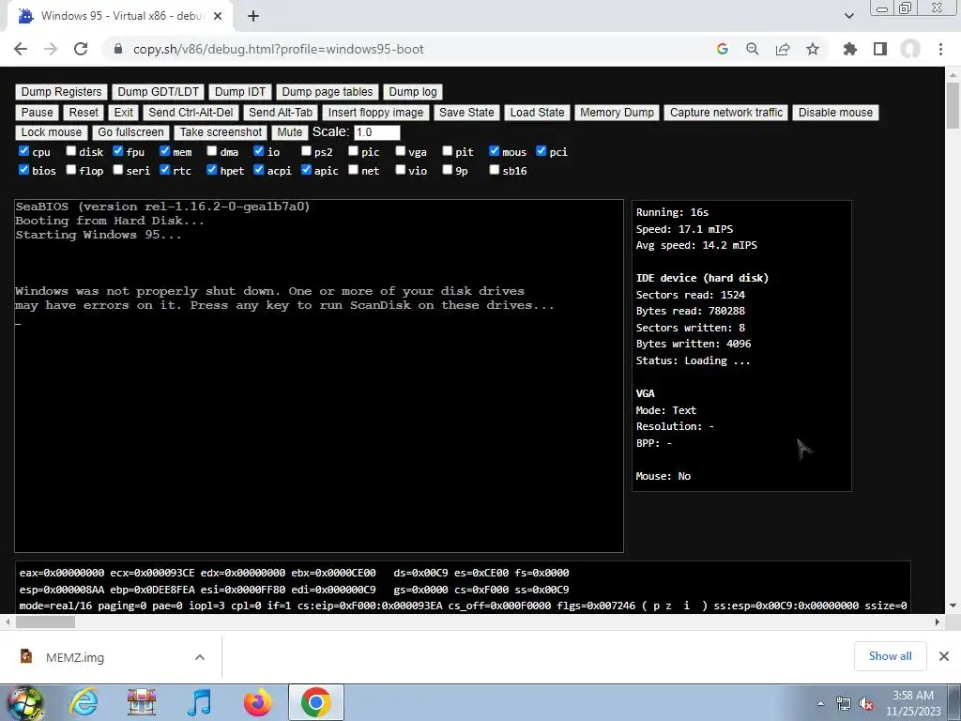
Task: Toggle Chrome side panel icon
Action: [x=880, y=49]
